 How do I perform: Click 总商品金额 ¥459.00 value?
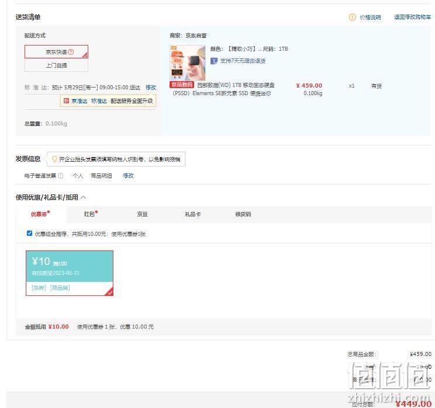pos(420,354)
